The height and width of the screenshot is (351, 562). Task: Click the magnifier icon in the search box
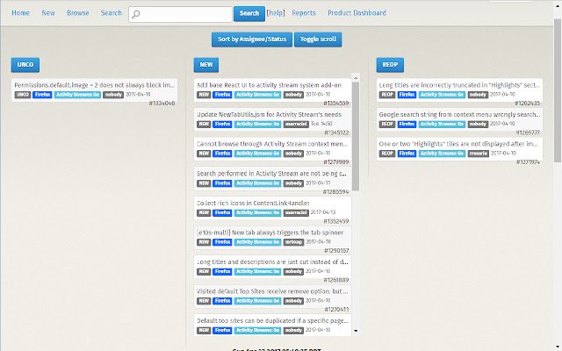[135, 14]
